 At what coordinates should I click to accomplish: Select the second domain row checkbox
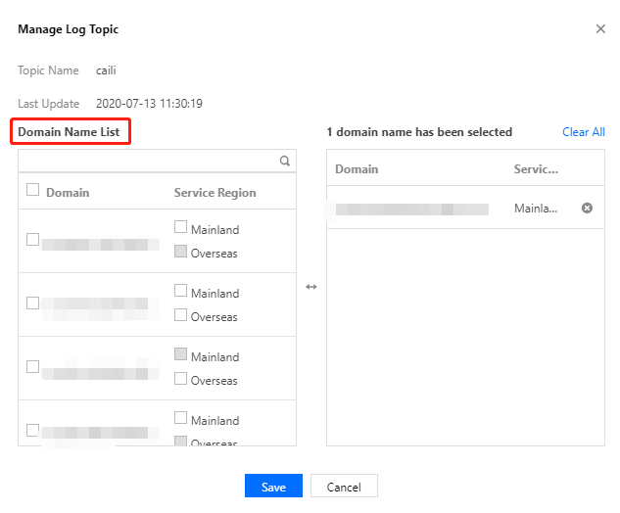33,303
